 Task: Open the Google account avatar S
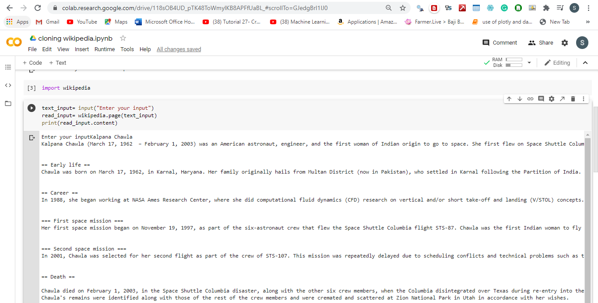[582, 42]
